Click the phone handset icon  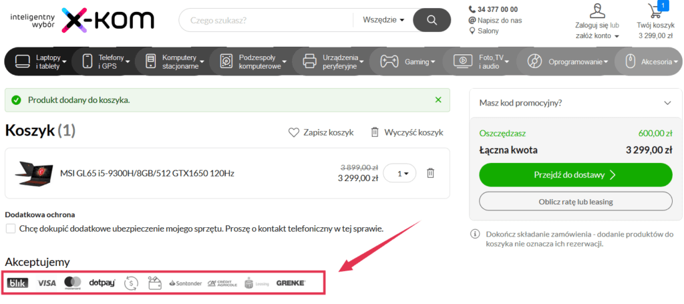pos(472,9)
